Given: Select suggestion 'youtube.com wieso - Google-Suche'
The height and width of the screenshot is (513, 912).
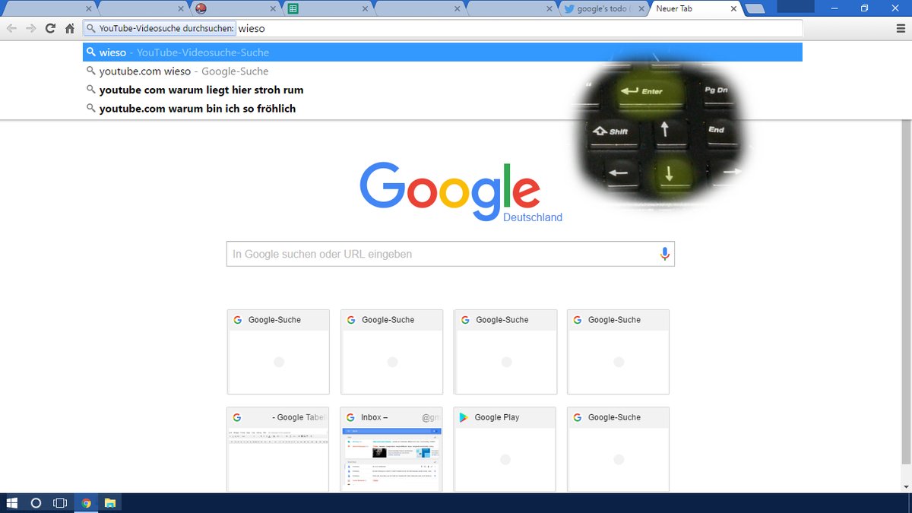Looking at the screenshot, I should coord(442,71).
